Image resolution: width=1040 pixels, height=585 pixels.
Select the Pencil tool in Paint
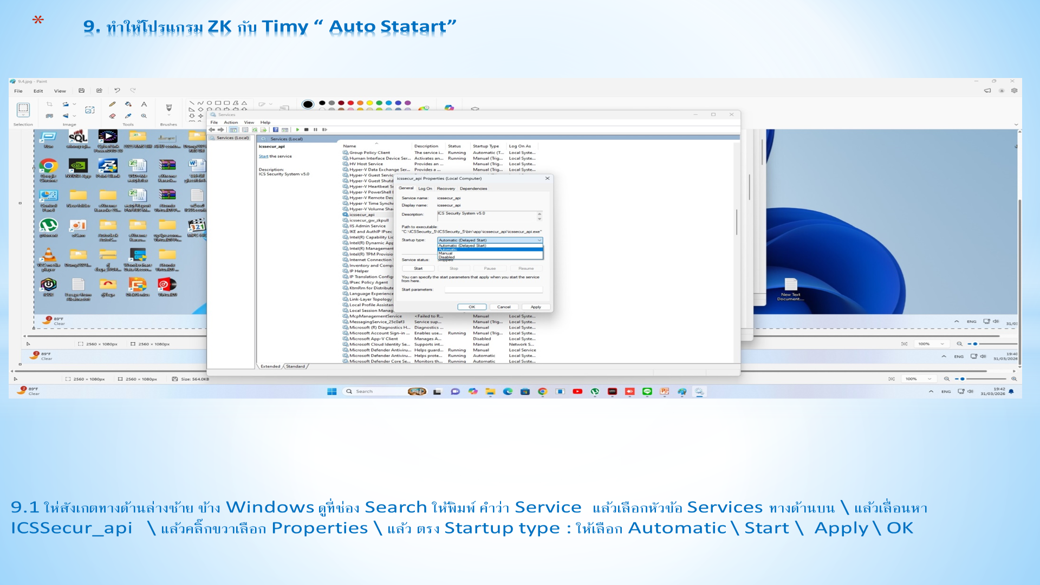pos(112,104)
